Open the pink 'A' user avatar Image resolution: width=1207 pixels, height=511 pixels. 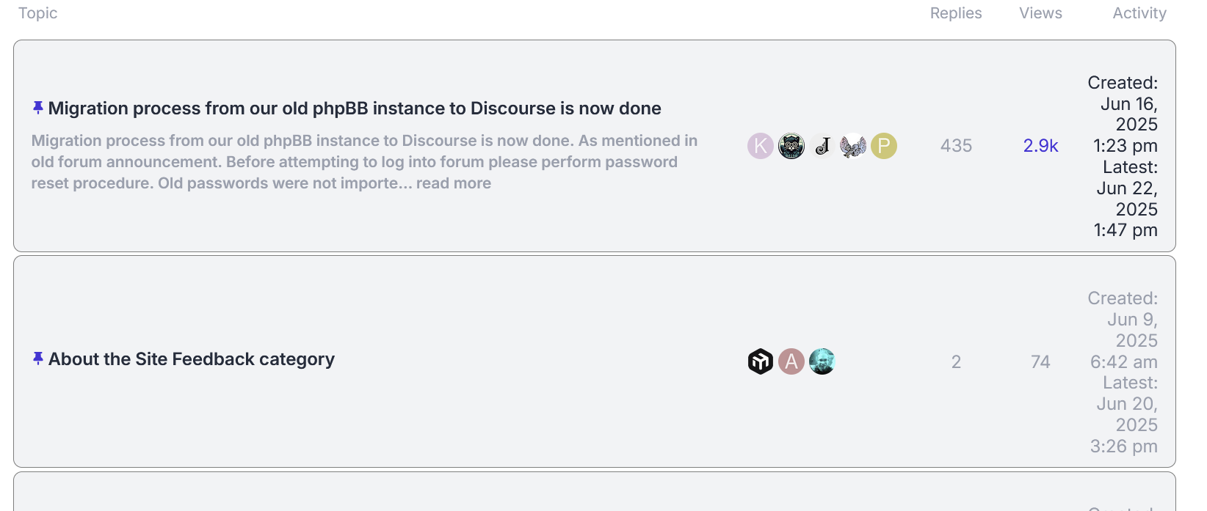point(791,361)
